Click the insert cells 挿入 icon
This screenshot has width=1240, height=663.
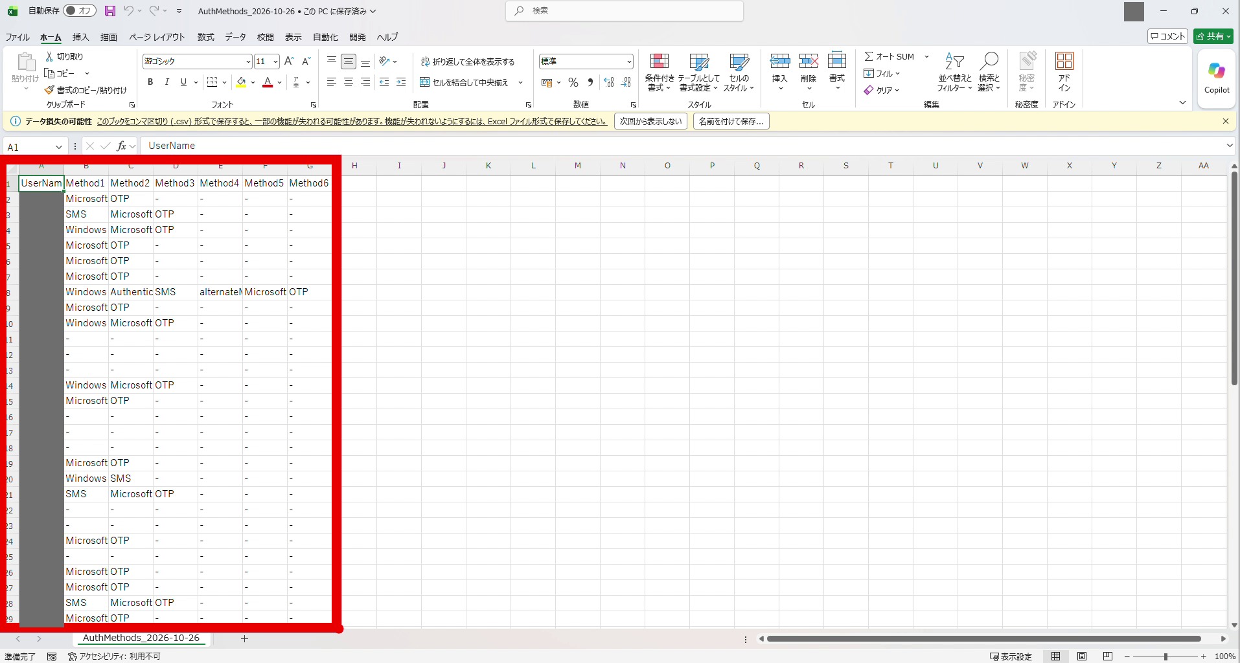tap(779, 62)
